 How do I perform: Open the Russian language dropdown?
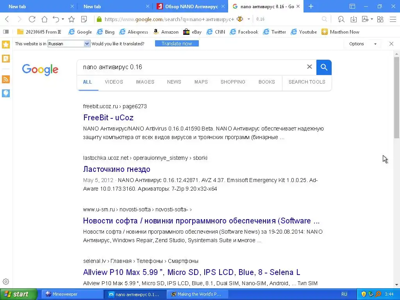coord(69,44)
